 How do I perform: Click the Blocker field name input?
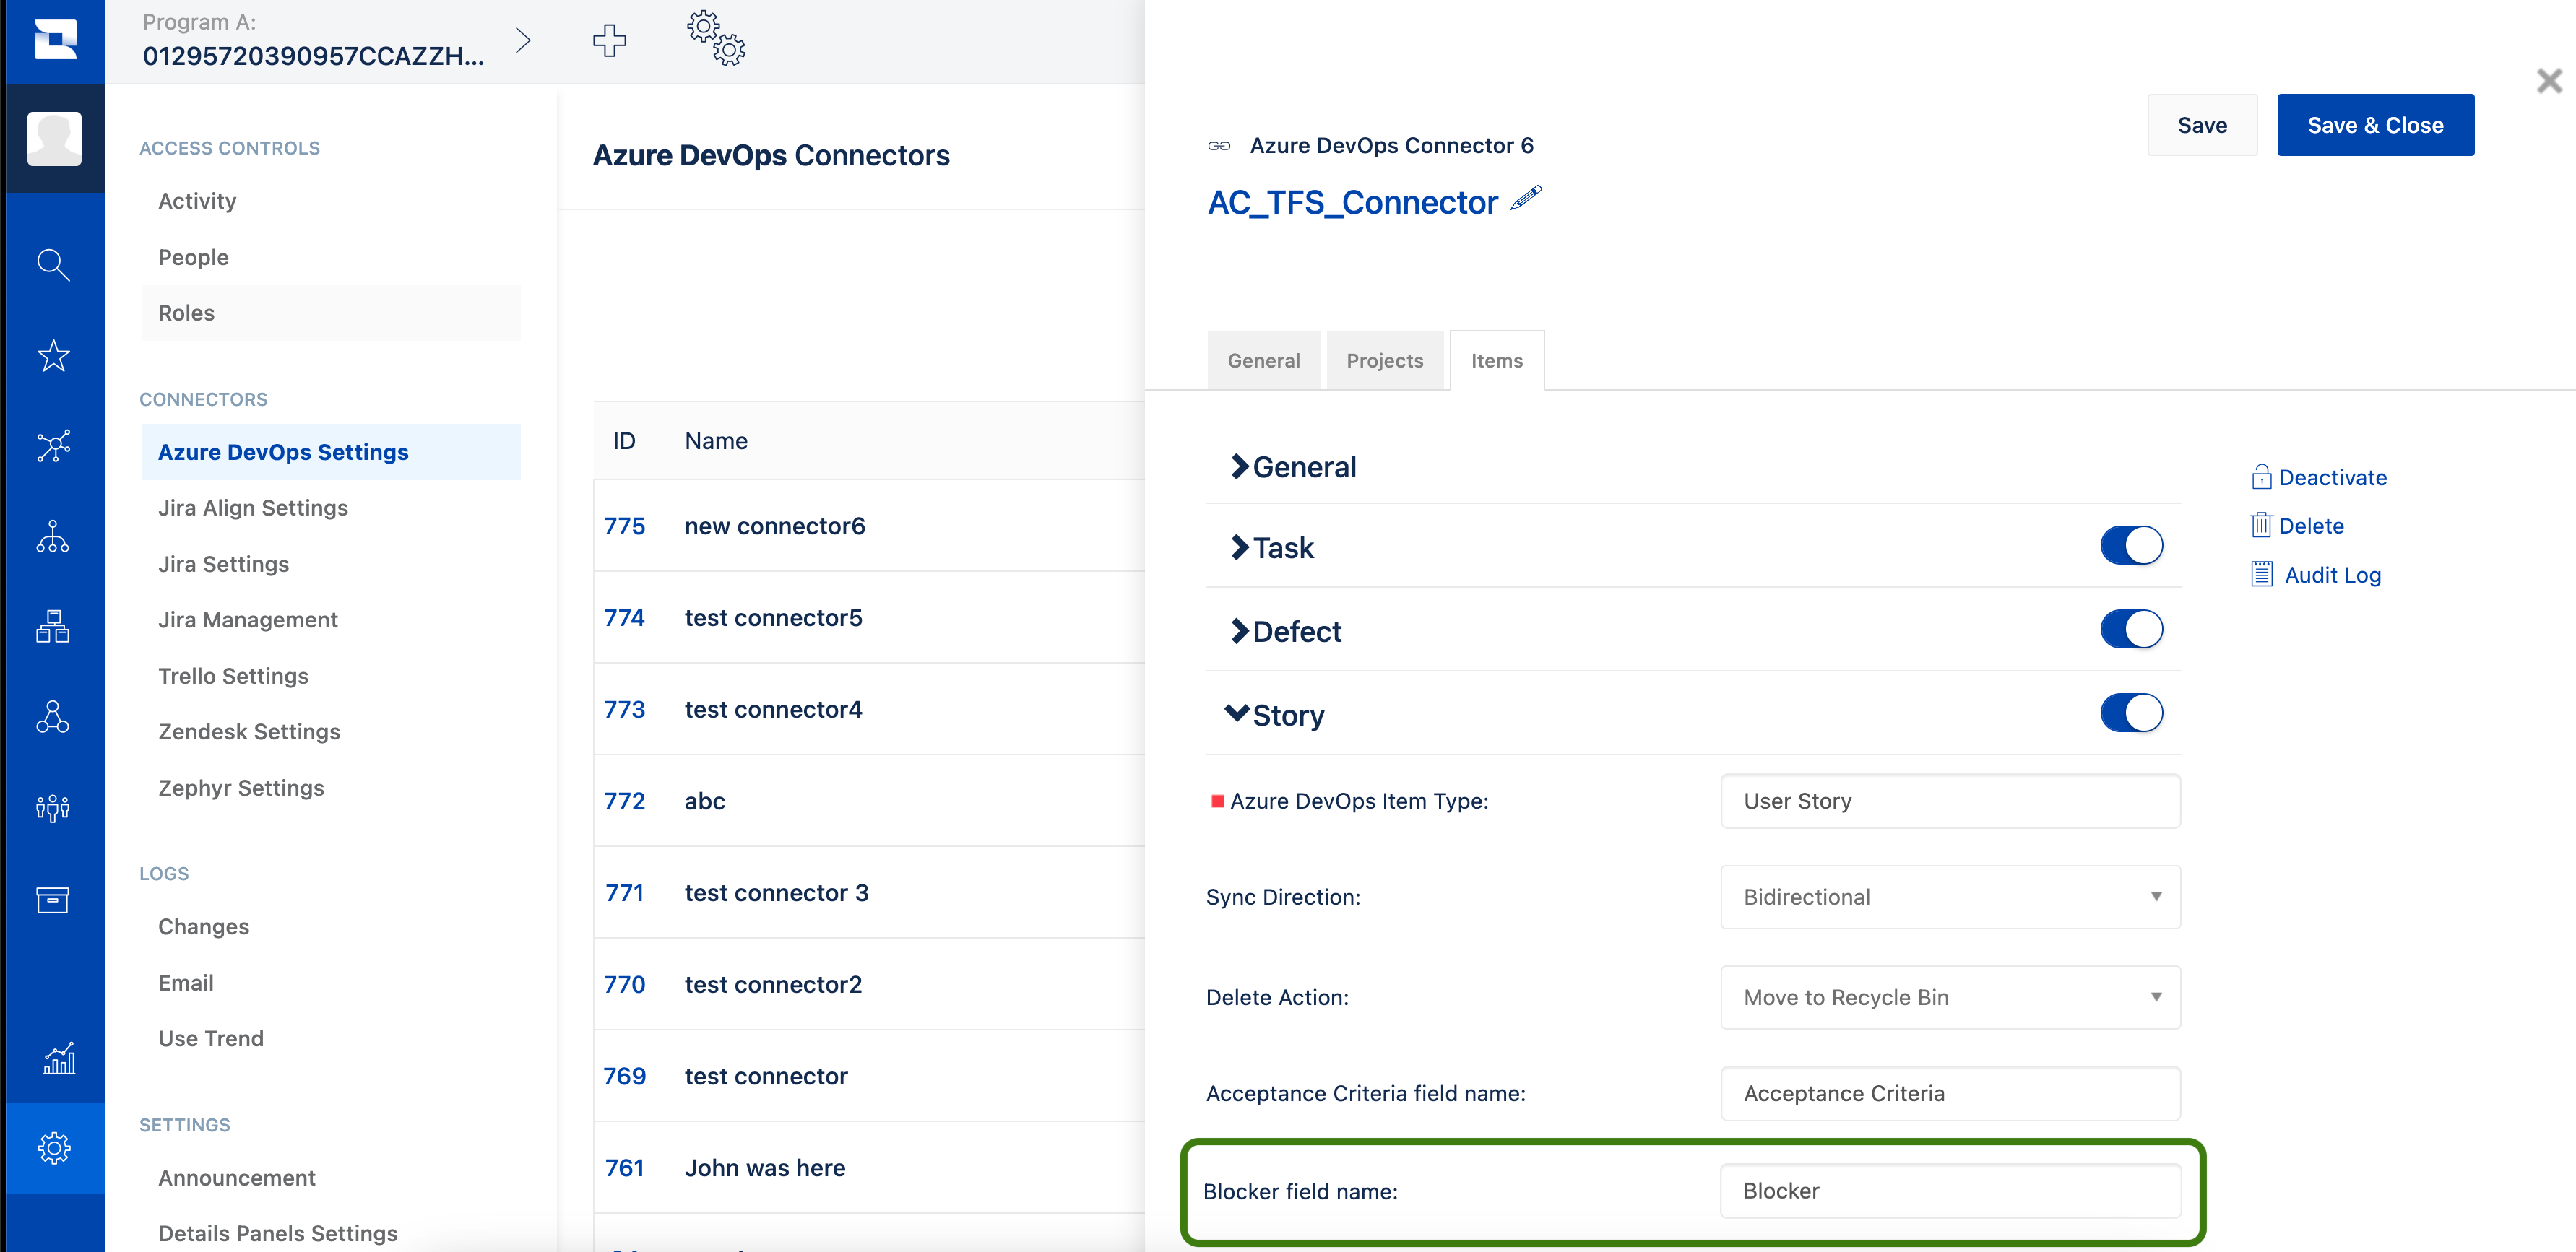[1950, 1191]
